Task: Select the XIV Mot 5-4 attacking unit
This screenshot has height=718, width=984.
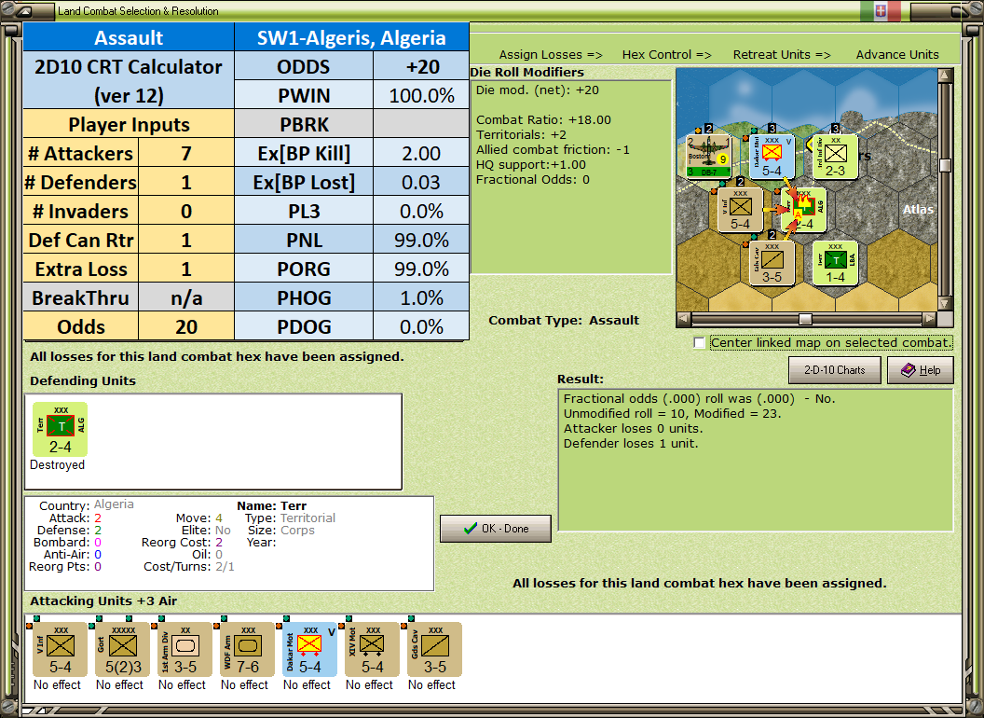Action: [372, 650]
